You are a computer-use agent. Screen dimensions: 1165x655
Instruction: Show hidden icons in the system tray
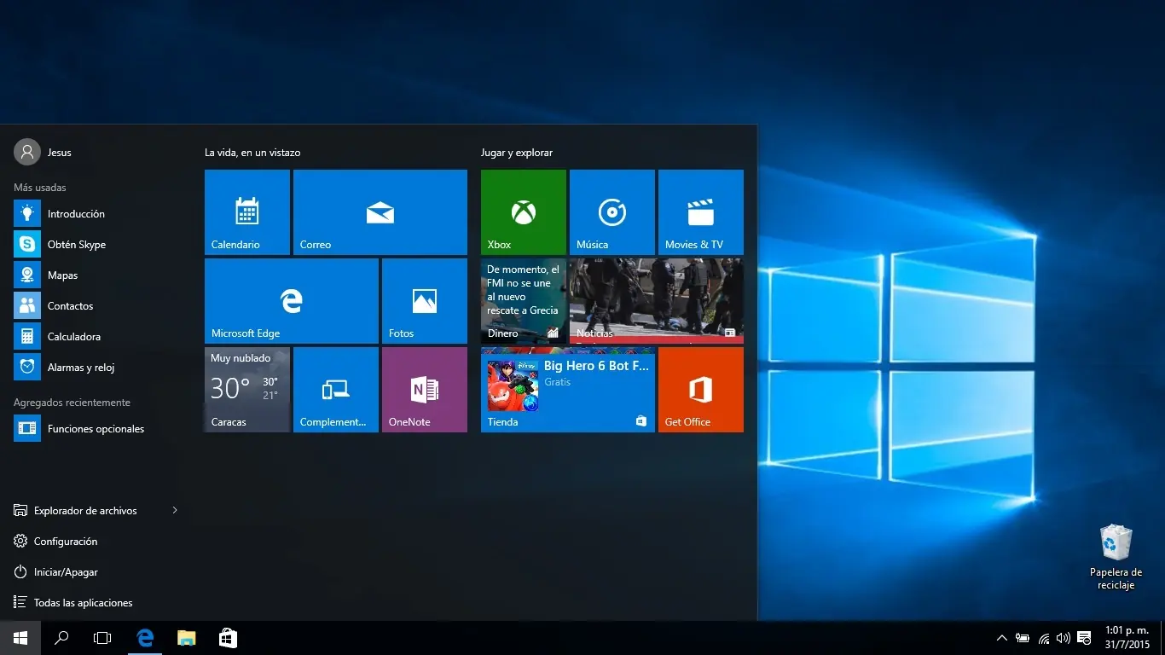1001,638
